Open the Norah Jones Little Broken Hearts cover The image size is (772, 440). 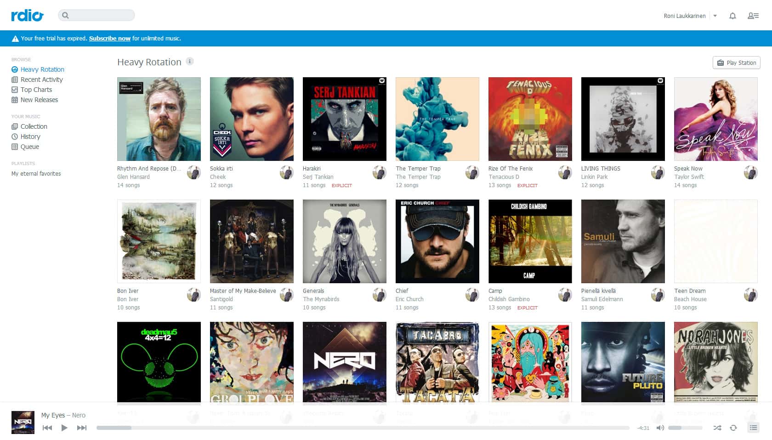(x=716, y=362)
